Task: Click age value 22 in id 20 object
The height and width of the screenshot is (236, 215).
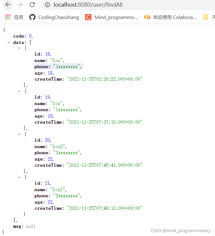Action: point(50,159)
